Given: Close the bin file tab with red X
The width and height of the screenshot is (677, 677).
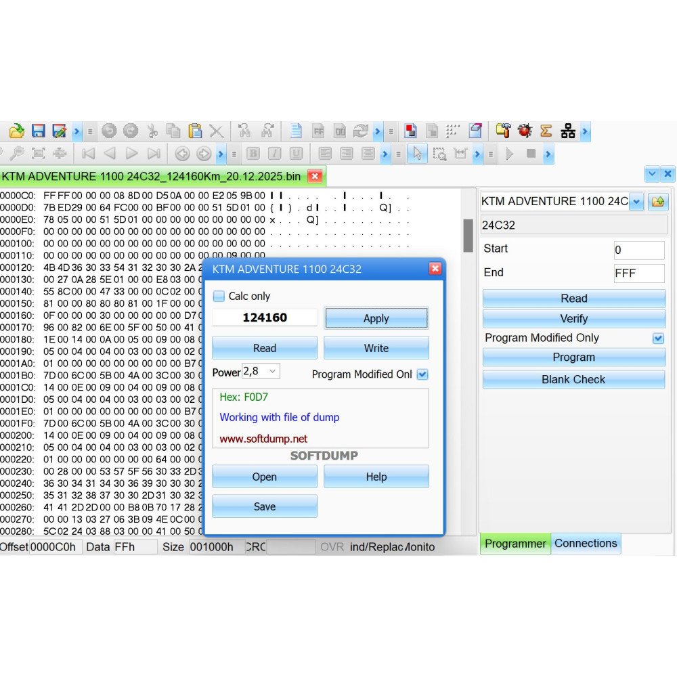Looking at the screenshot, I should click(315, 177).
